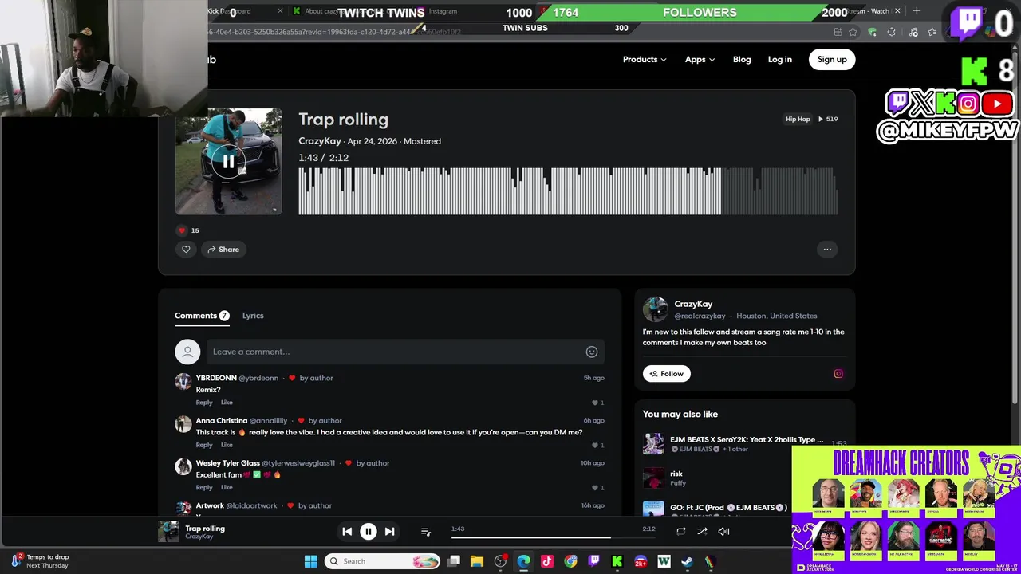The height and width of the screenshot is (574, 1021).
Task: Open CrazyKay's Instagram icon
Action: [x=838, y=374]
